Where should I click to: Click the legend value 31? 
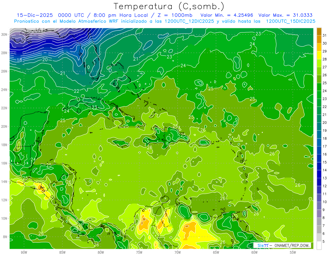pyautogui.click(x=325, y=35)
